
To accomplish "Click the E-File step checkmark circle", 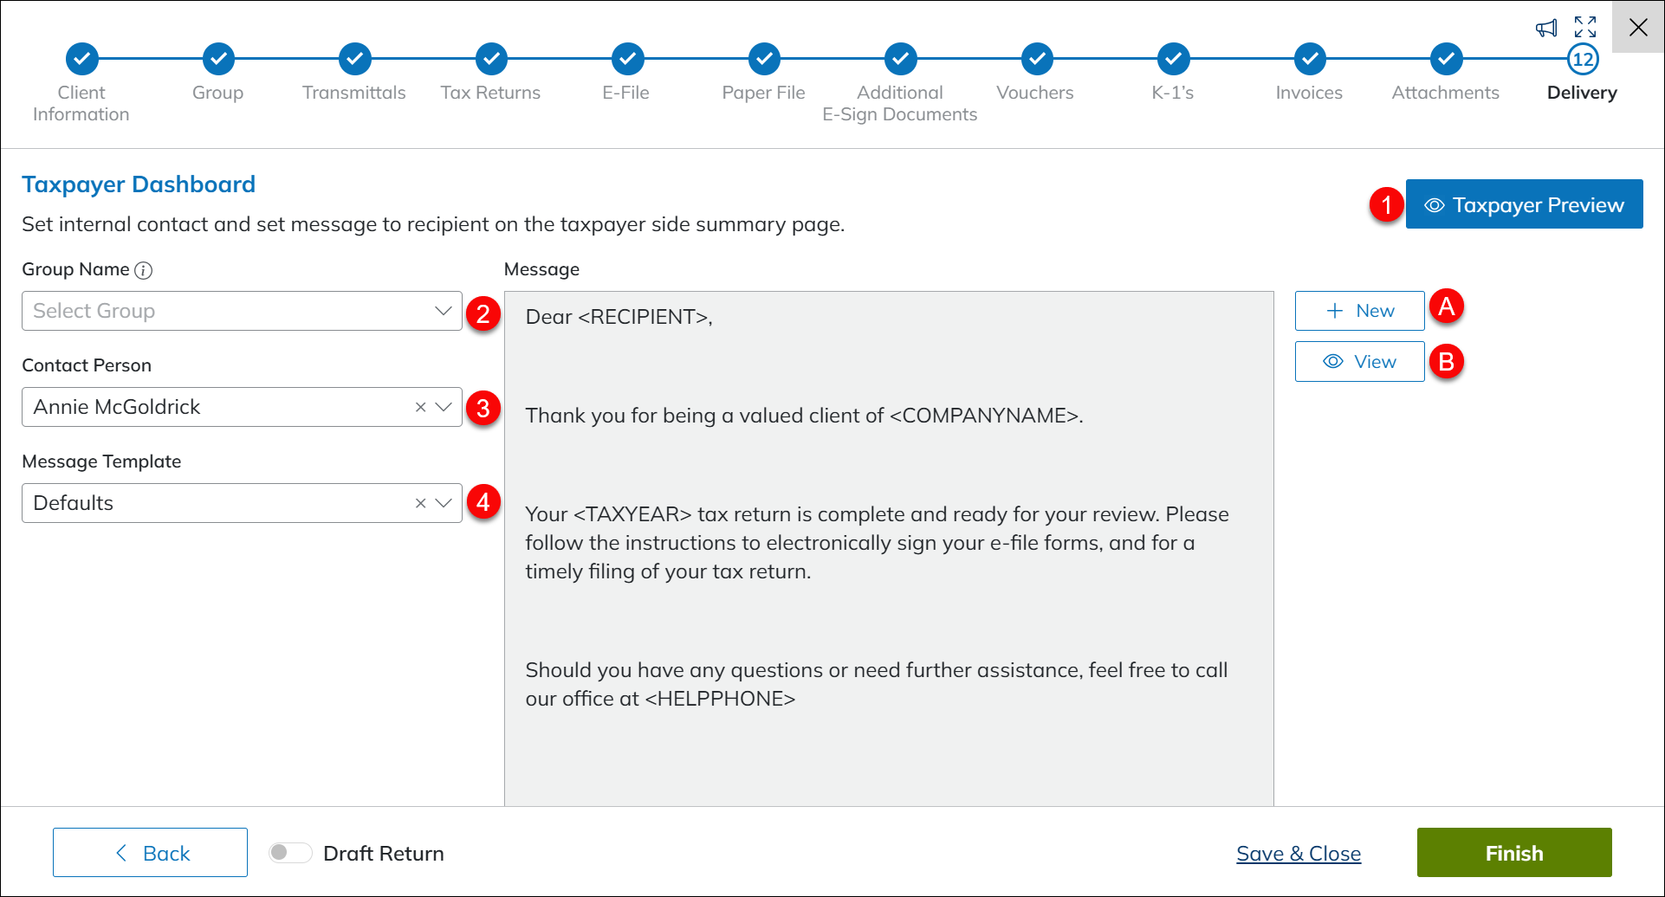I will click(627, 59).
